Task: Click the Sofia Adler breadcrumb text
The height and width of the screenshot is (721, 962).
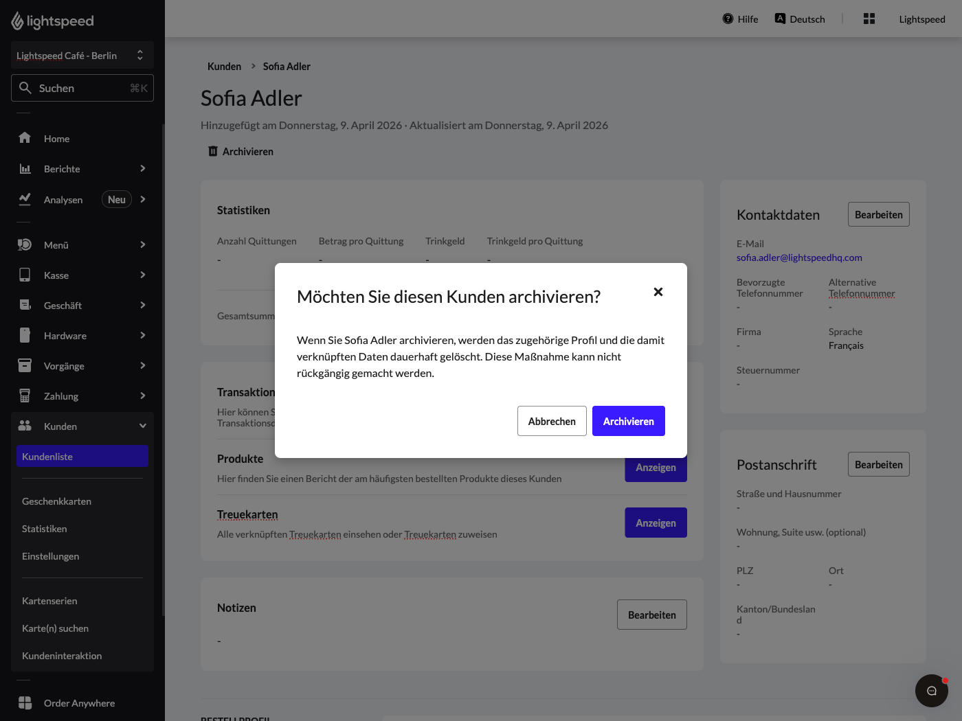Action: pos(287,67)
